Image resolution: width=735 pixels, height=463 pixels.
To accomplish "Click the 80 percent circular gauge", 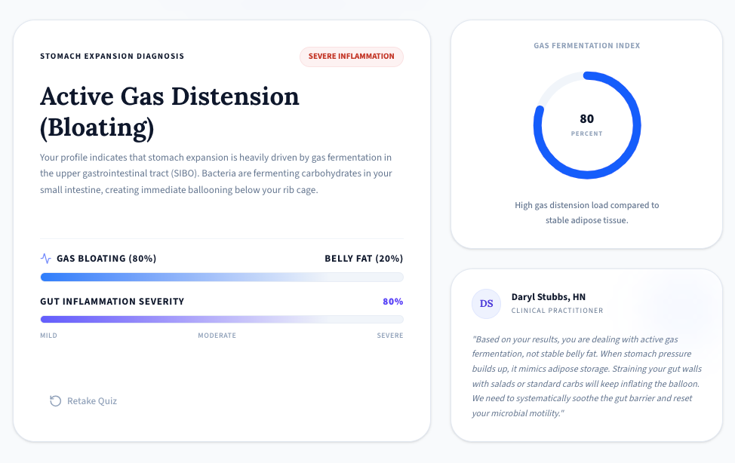I will click(x=587, y=125).
